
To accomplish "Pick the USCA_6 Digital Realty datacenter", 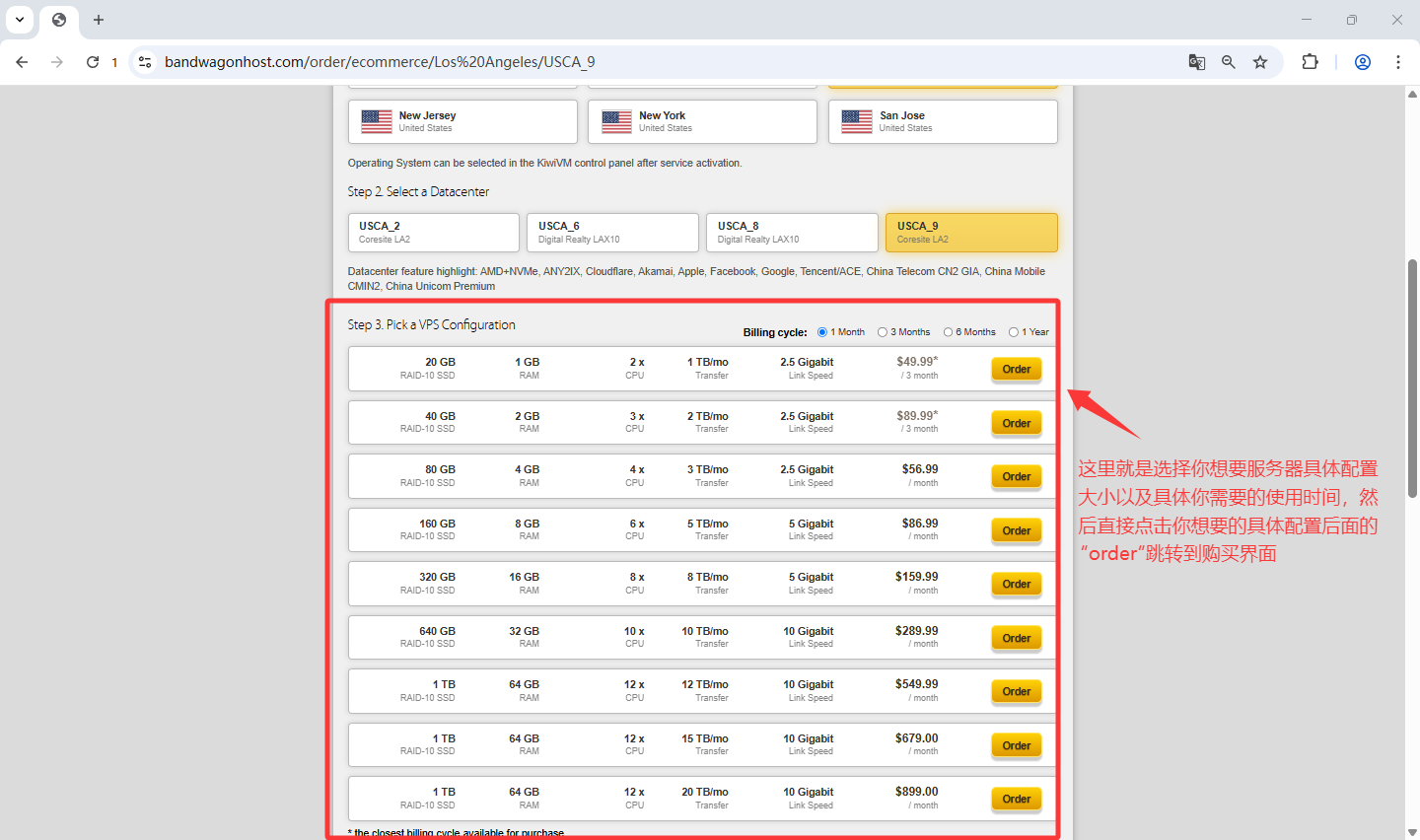I will point(611,233).
